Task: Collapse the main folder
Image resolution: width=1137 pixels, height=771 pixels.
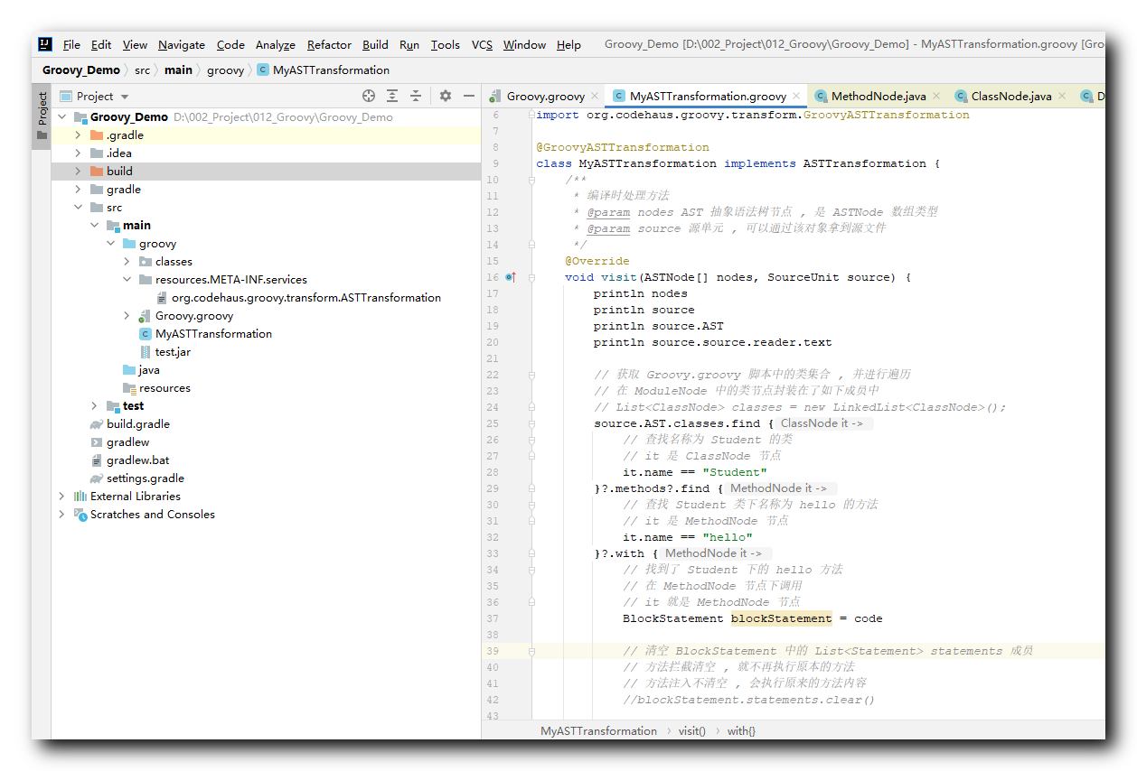Action: [94, 225]
